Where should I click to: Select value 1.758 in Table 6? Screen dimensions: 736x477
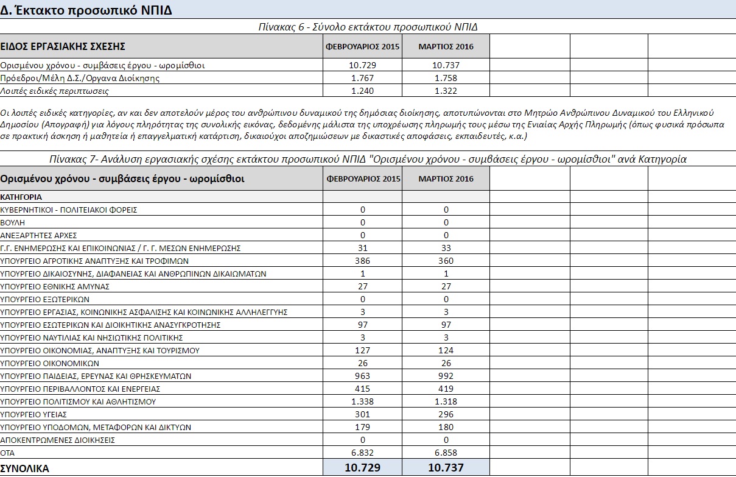446,78
